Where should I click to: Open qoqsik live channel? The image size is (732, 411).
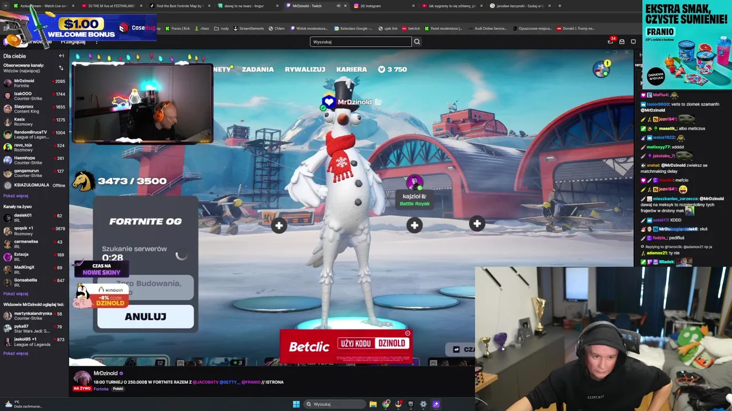click(34, 231)
